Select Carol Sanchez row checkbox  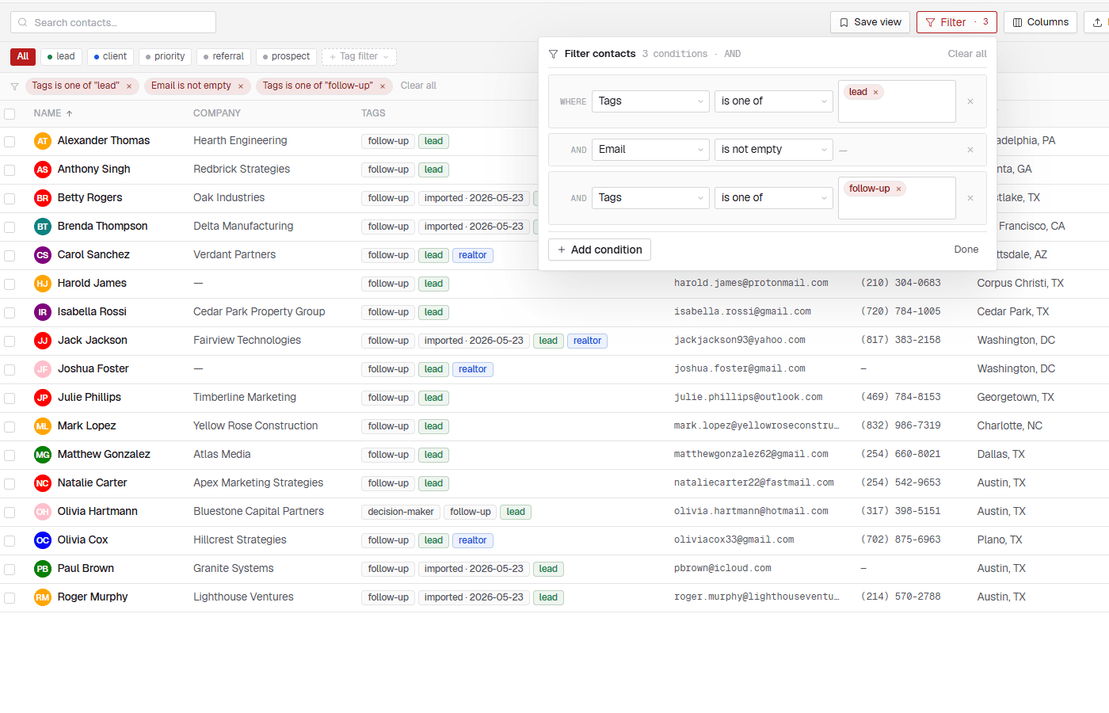[10, 256]
